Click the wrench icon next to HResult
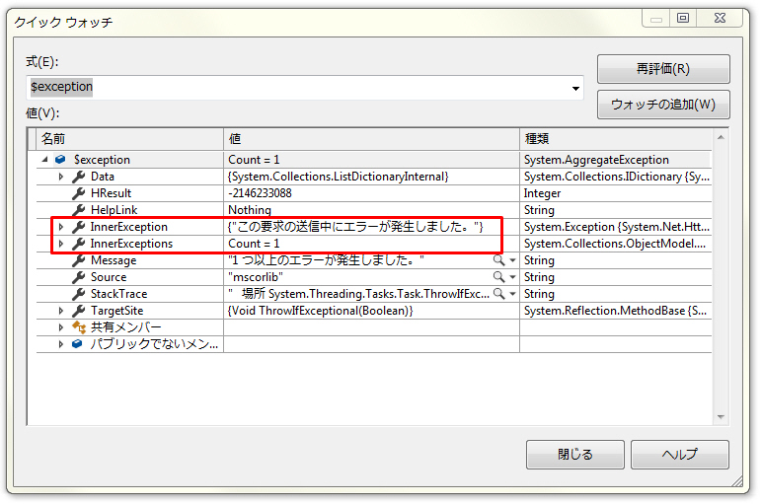The image size is (761, 504). (x=79, y=193)
